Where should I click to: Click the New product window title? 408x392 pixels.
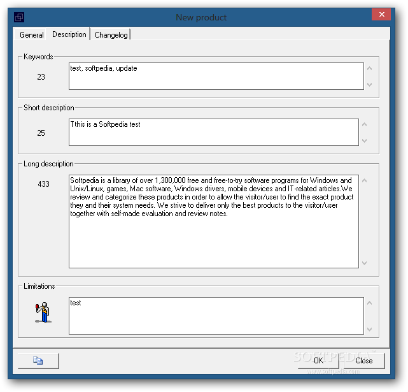point(201,17)
